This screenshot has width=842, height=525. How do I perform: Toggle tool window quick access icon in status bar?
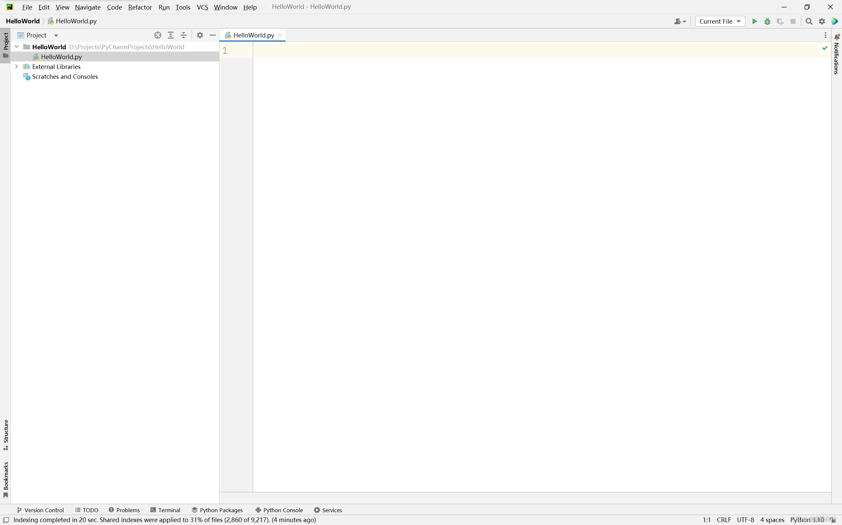tap(6, 520)
